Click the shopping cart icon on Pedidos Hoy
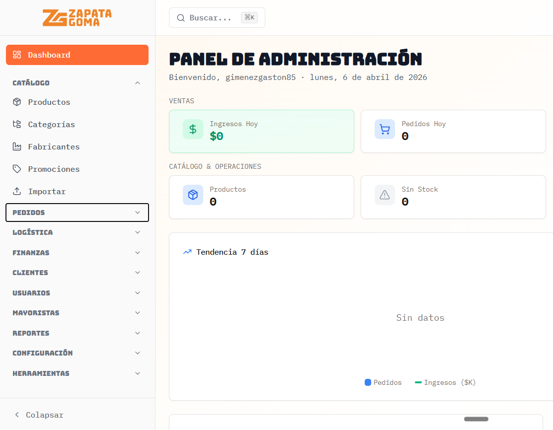The height and width of the screenshot is (430, 553). click(x=385, y=129)
